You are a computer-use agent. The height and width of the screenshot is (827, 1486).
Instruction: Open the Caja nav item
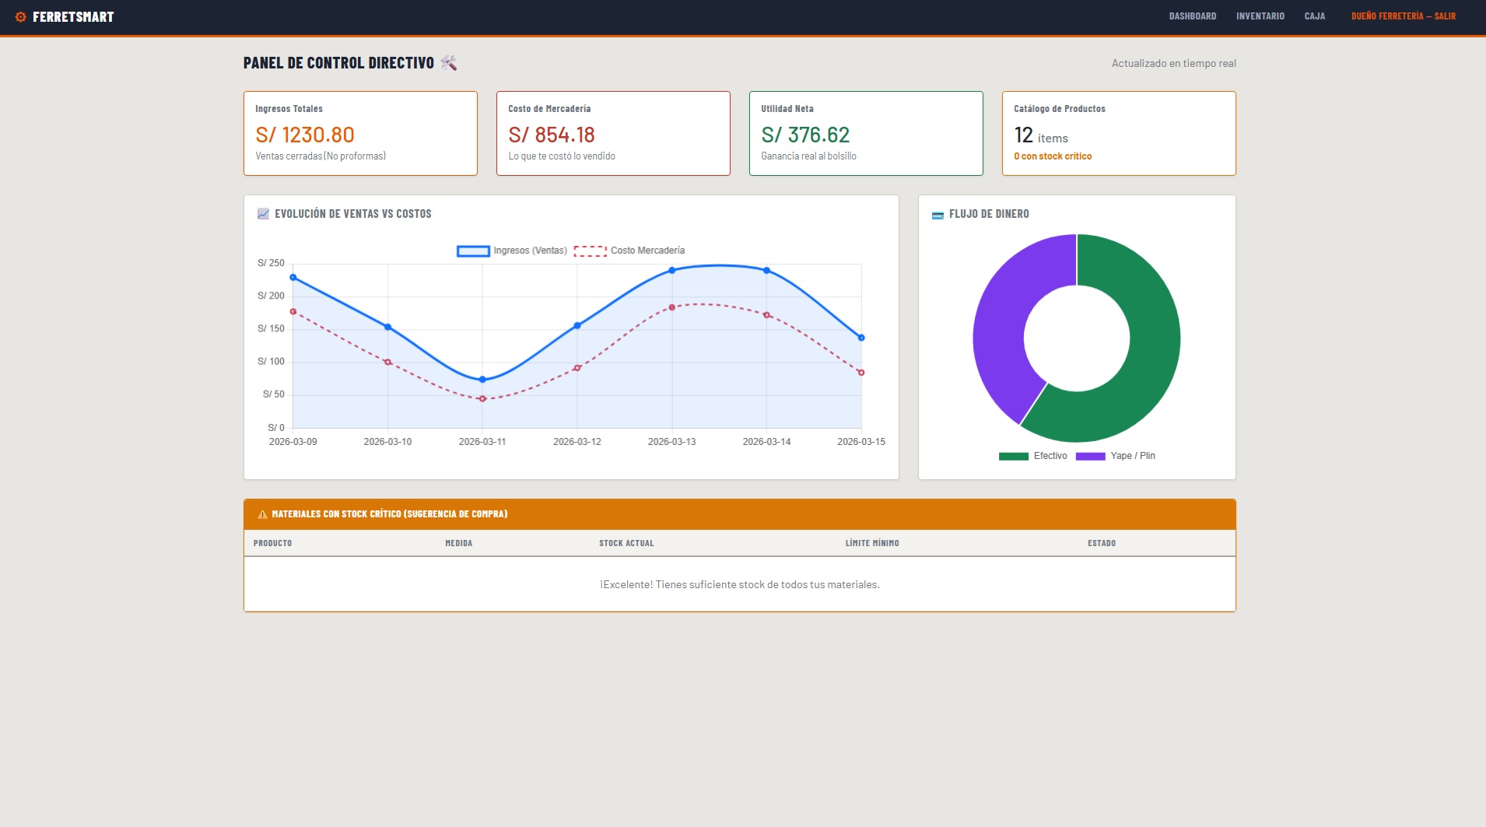pos(1314,16)
